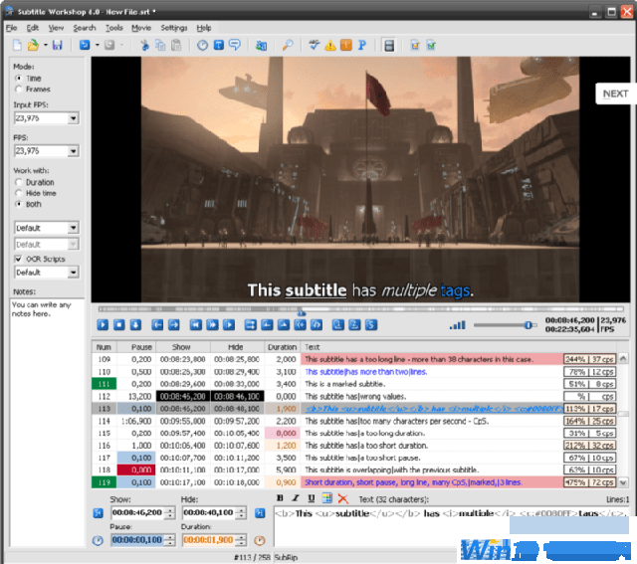
Task: Select the Frames mode radio button
Action: 19,90
